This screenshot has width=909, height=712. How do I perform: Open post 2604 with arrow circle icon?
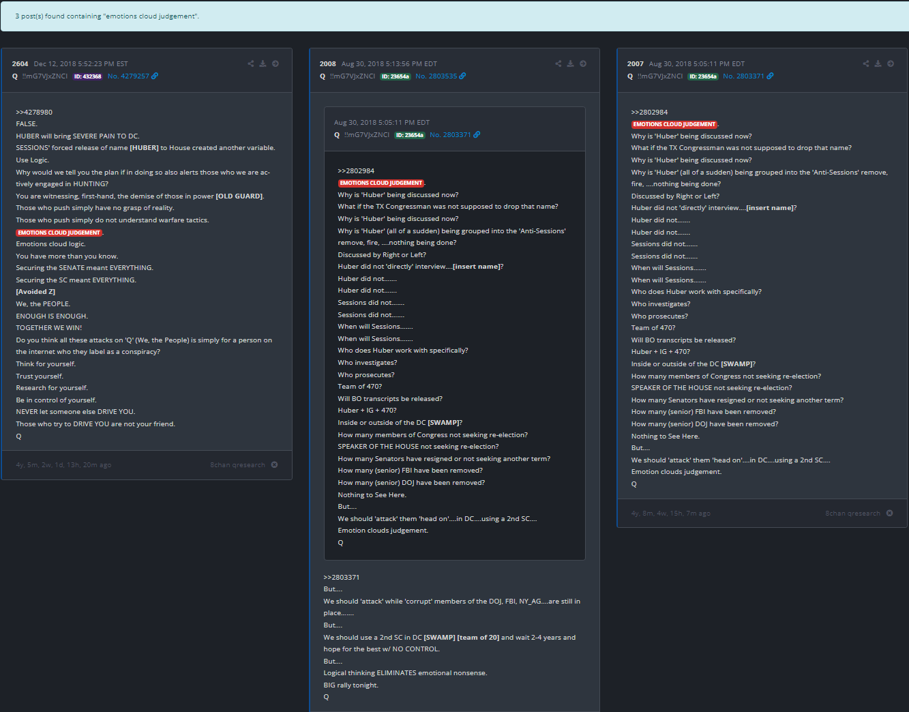(275, 63)
